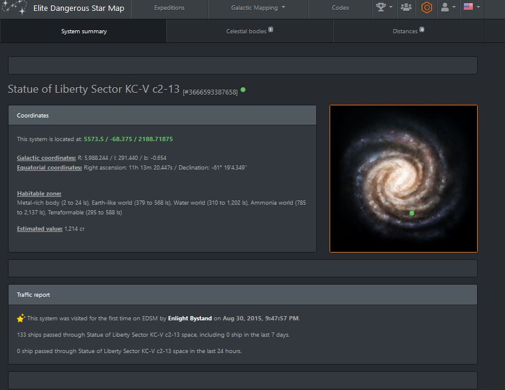Viewport: 505px width, 390px height.
Task: Open commander Enlight Bystand's profile link
Action: coord(190,319)
